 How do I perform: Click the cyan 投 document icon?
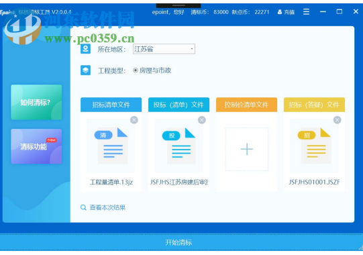[x=178, y=146]
